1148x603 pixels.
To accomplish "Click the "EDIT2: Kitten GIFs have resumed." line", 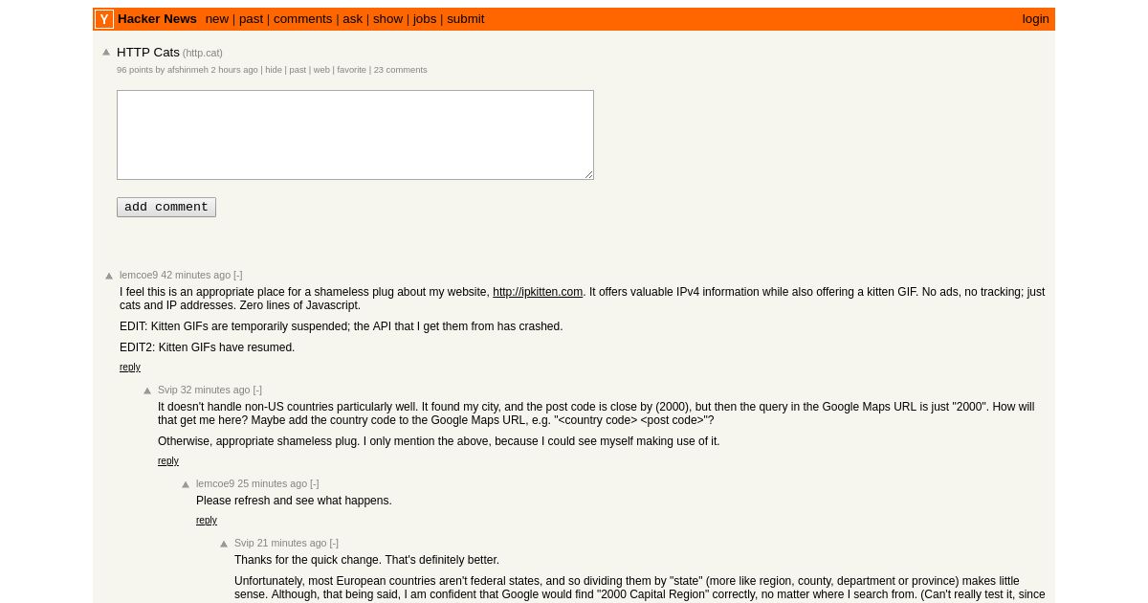I will click(208, 347).
